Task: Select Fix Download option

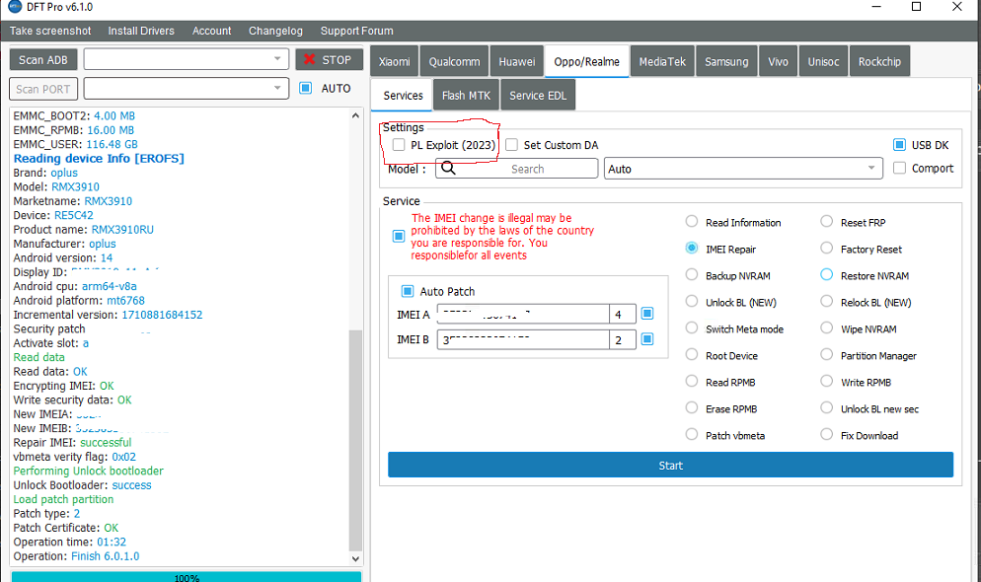Action: (826, 434)
